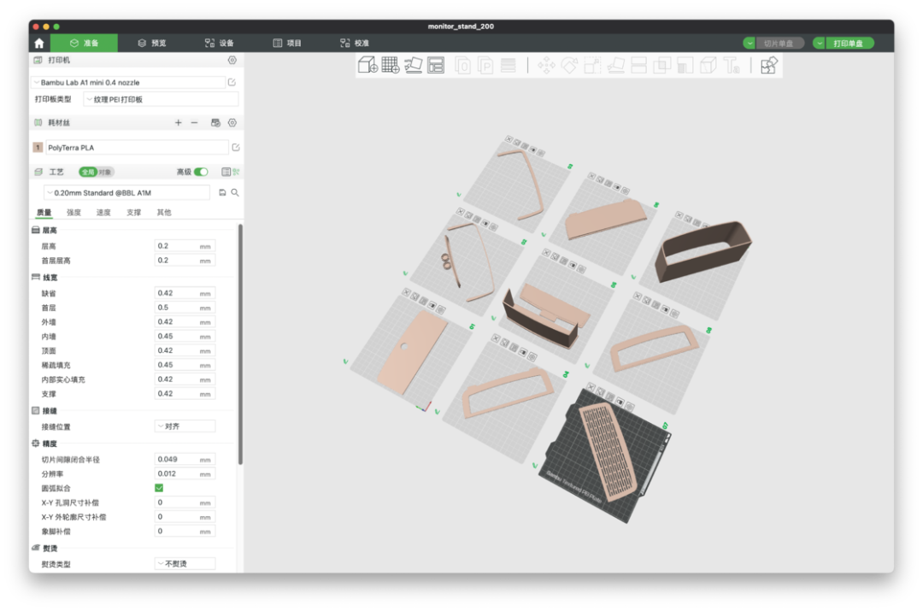Click the compare presets icon
Screen dimensions: 923x611
point(236,172)
